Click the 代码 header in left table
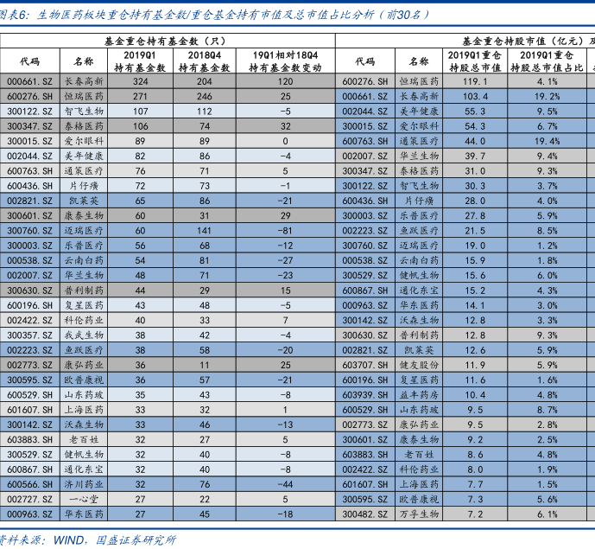This screenshot has width=595, height=549. click(x=29, y=61)
